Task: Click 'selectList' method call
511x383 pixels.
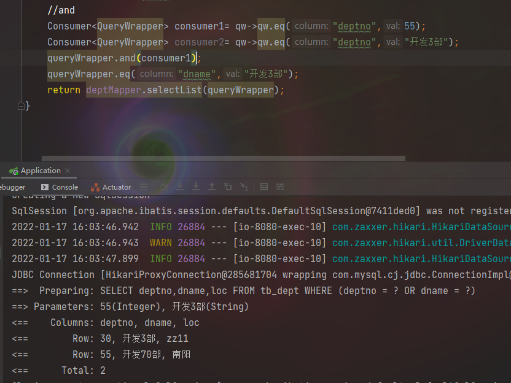Action: 174,90
